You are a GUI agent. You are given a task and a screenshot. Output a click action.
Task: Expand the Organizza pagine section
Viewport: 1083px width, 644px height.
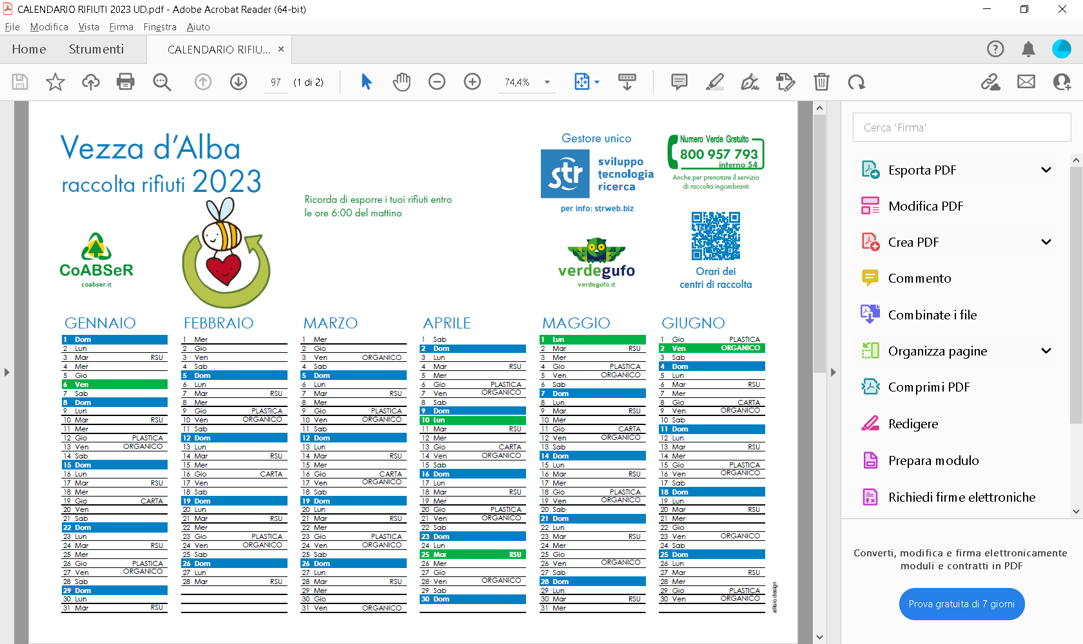point(1046,351)
